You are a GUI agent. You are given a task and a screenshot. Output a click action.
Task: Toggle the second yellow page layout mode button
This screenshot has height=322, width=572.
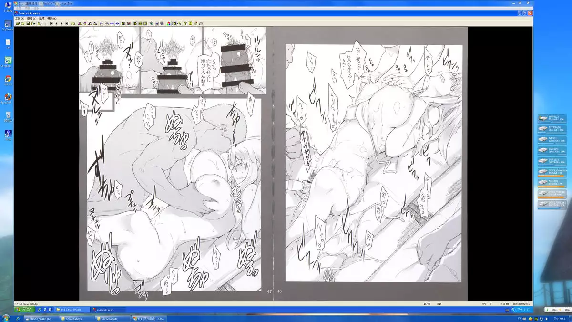140,23
